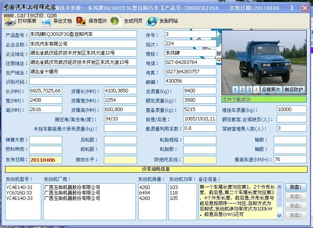
Task: Click the 序号 field
Action: pyautogui.click(x=190, y=34)
